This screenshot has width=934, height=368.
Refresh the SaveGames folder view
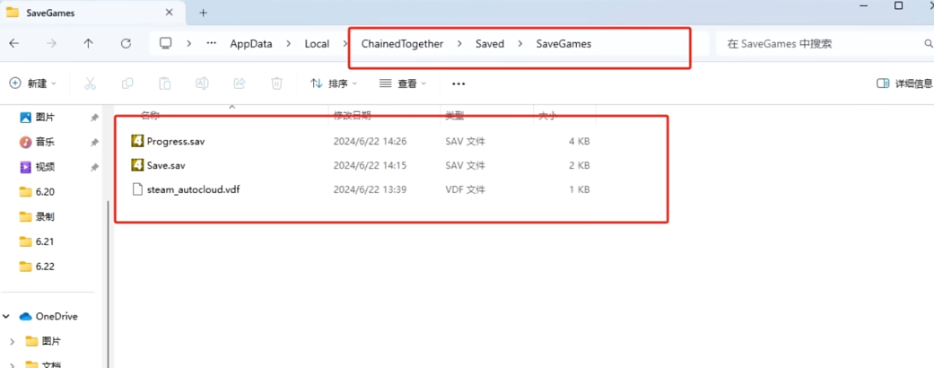coord(126,43)
